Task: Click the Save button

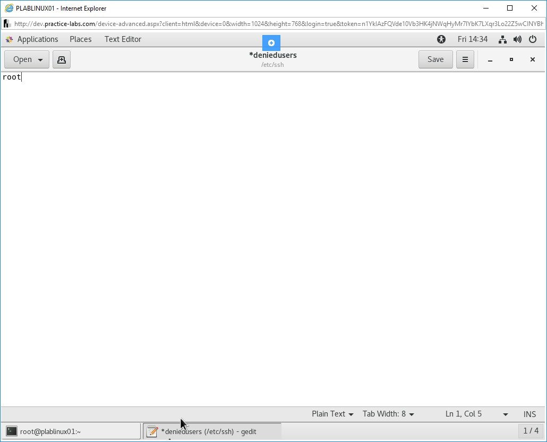Action: (435, 59)
